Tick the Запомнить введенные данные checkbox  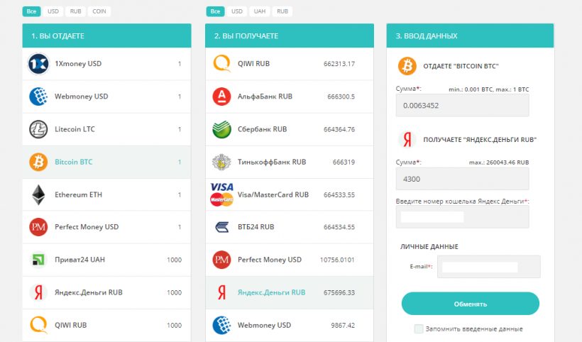[419, 329]
